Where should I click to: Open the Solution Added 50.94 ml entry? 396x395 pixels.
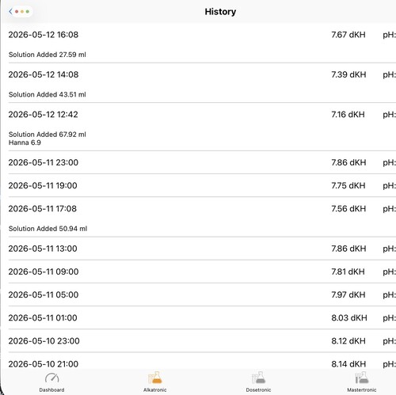202,217
